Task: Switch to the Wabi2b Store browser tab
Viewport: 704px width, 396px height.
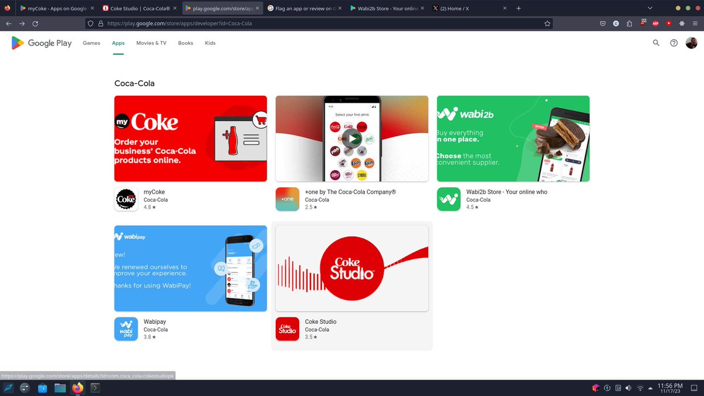Action: click(387, 8)
